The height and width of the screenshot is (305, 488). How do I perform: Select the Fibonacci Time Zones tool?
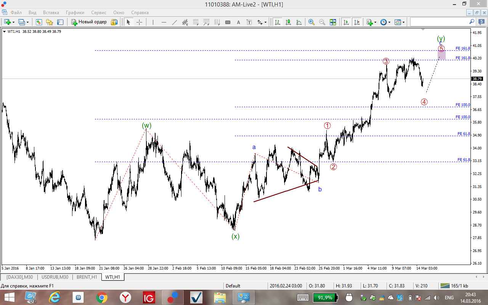coord(217,22)
